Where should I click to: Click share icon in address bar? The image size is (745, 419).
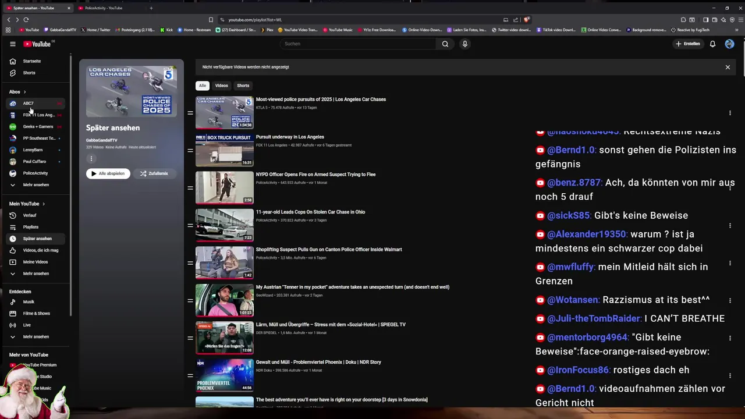tap(516, 20)
